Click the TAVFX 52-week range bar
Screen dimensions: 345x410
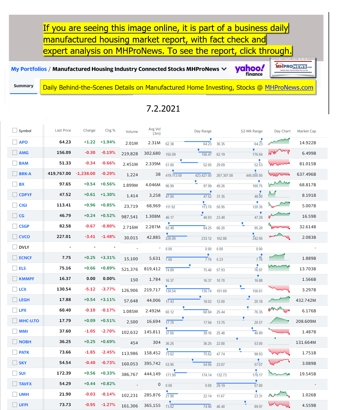[x=239, y=383]
